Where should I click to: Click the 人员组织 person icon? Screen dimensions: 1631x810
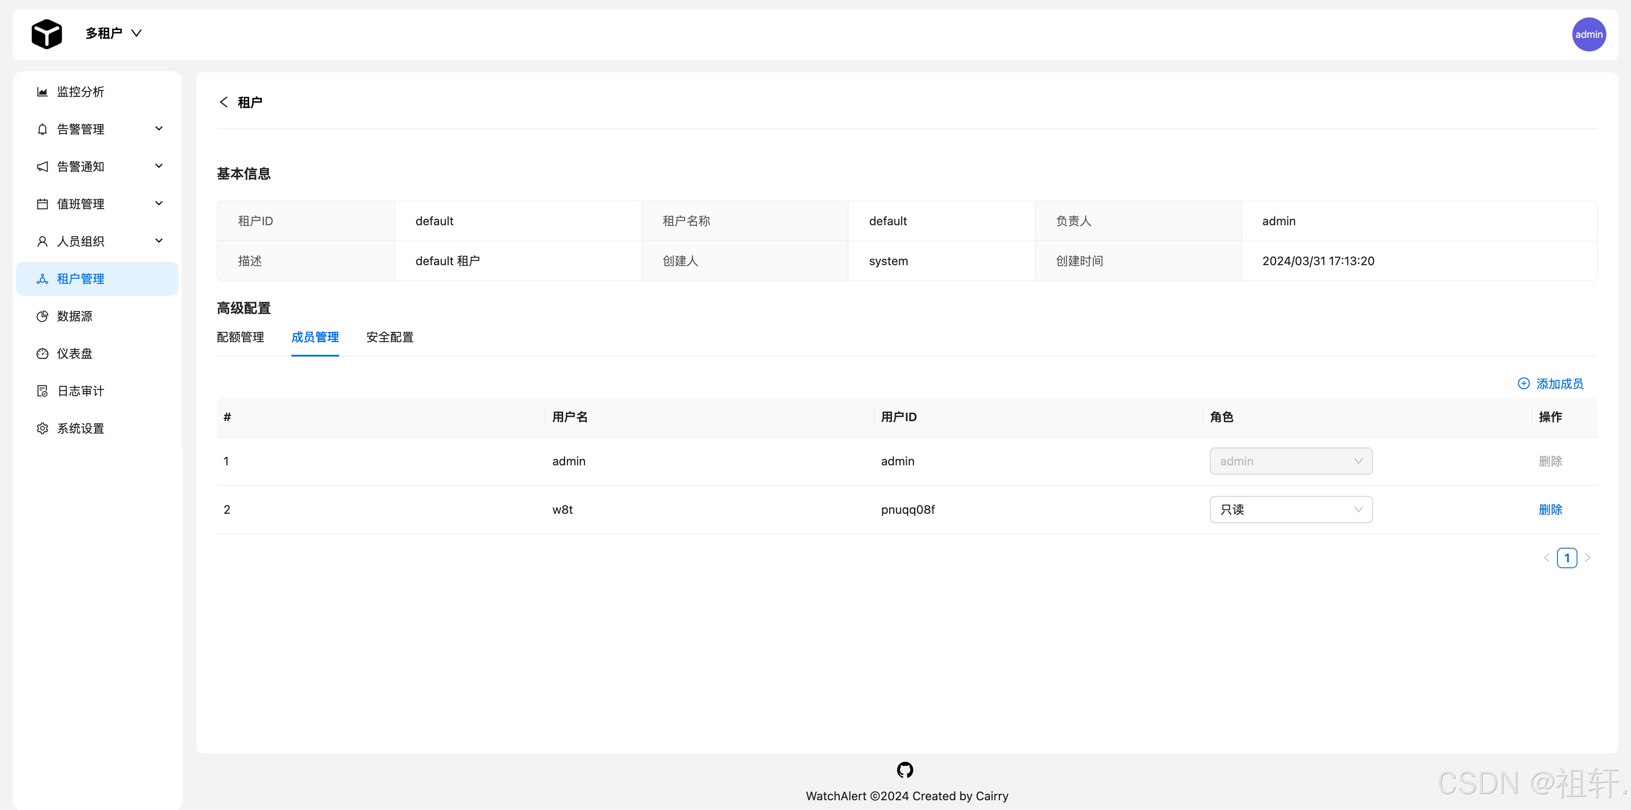[x=42, y=241]
